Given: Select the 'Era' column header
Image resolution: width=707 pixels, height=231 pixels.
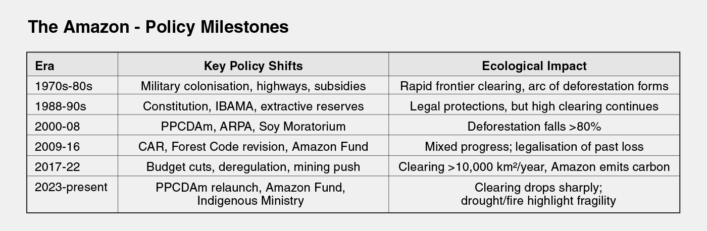Looking at the screenshot, I should 45,66.
